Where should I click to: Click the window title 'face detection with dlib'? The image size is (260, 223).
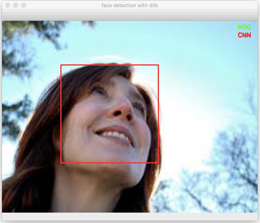coord(130,6)
